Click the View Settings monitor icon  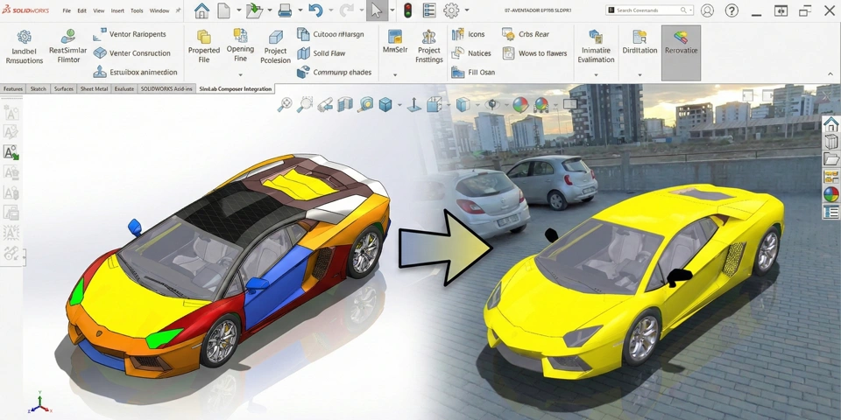(569, 104)
